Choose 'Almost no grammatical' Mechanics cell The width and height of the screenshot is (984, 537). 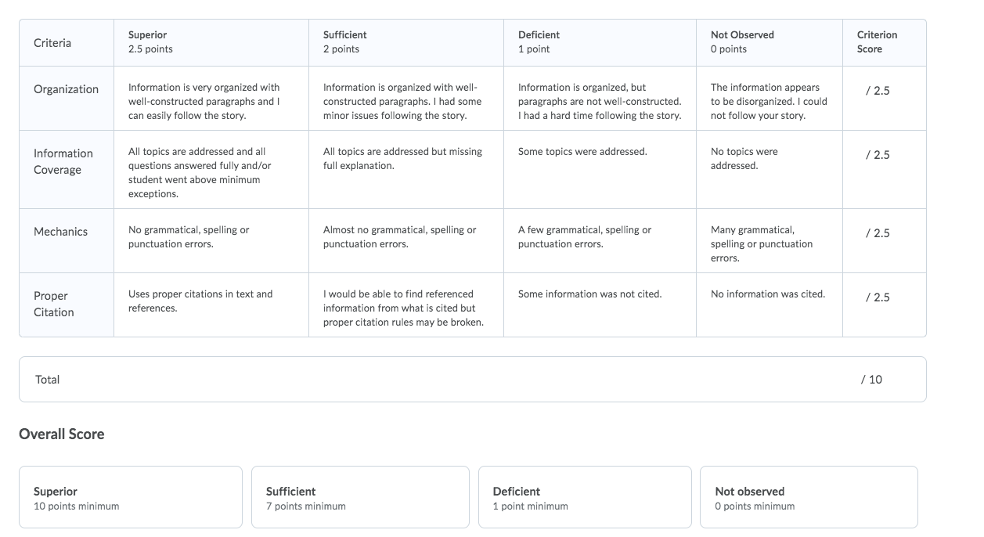(x=406, y=241)
